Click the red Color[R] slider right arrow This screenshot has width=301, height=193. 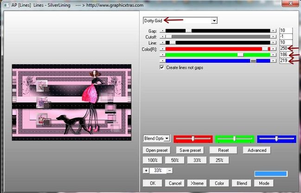(x=273, y=49)
